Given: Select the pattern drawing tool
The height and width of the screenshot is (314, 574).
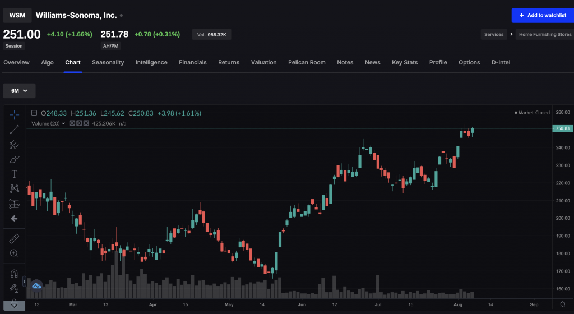Looking at the screenshot, I should (x=14, y=189).
